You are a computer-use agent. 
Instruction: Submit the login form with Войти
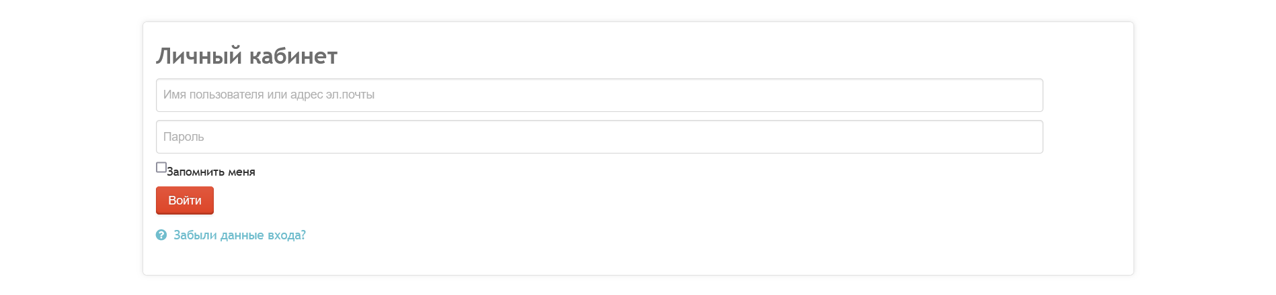click(x=185, y=200)
